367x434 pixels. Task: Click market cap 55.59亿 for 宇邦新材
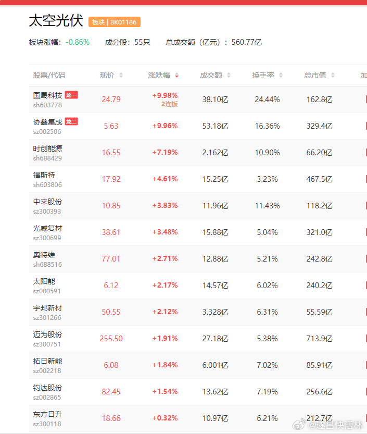319,312
